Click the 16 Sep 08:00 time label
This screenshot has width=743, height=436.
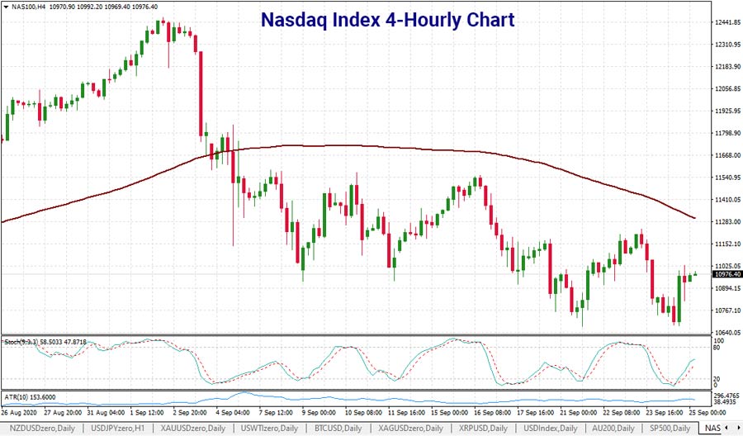coord(493,413)
